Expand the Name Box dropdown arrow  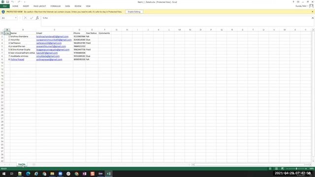coord(16,18)
